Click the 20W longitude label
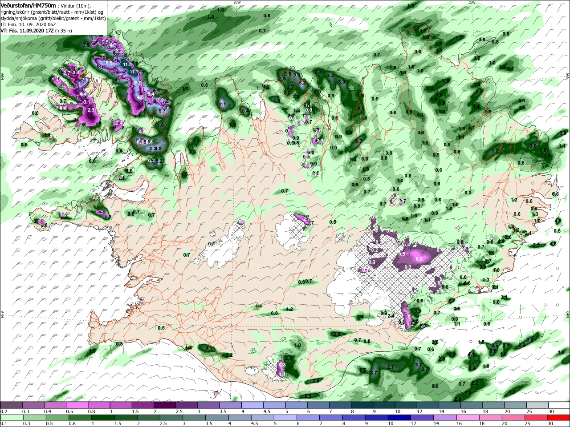The height and width of the screenshot is (427, 570). (237, 2)
